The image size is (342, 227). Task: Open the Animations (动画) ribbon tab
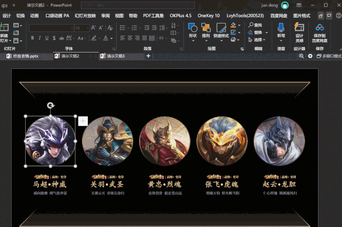coord(34,15)
